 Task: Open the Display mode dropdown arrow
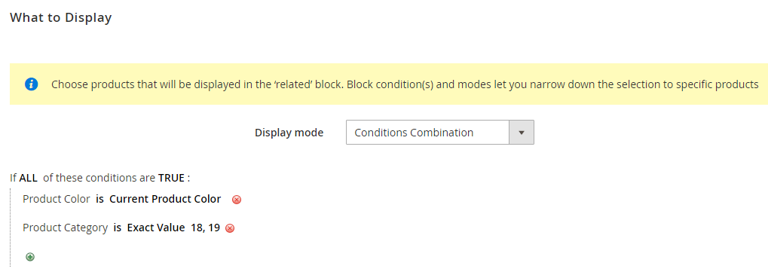pos(522,132)
